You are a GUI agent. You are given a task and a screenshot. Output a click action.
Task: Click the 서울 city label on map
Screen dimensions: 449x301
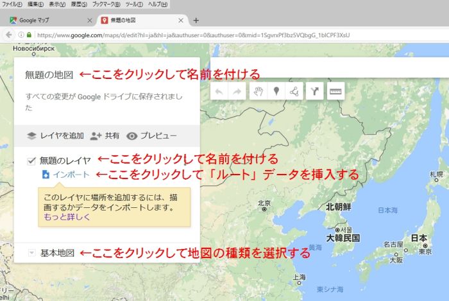pos(346,230)
